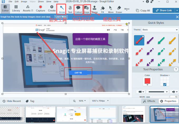
Task: Toggle Hide Recent tray
Action: [12, 101]
